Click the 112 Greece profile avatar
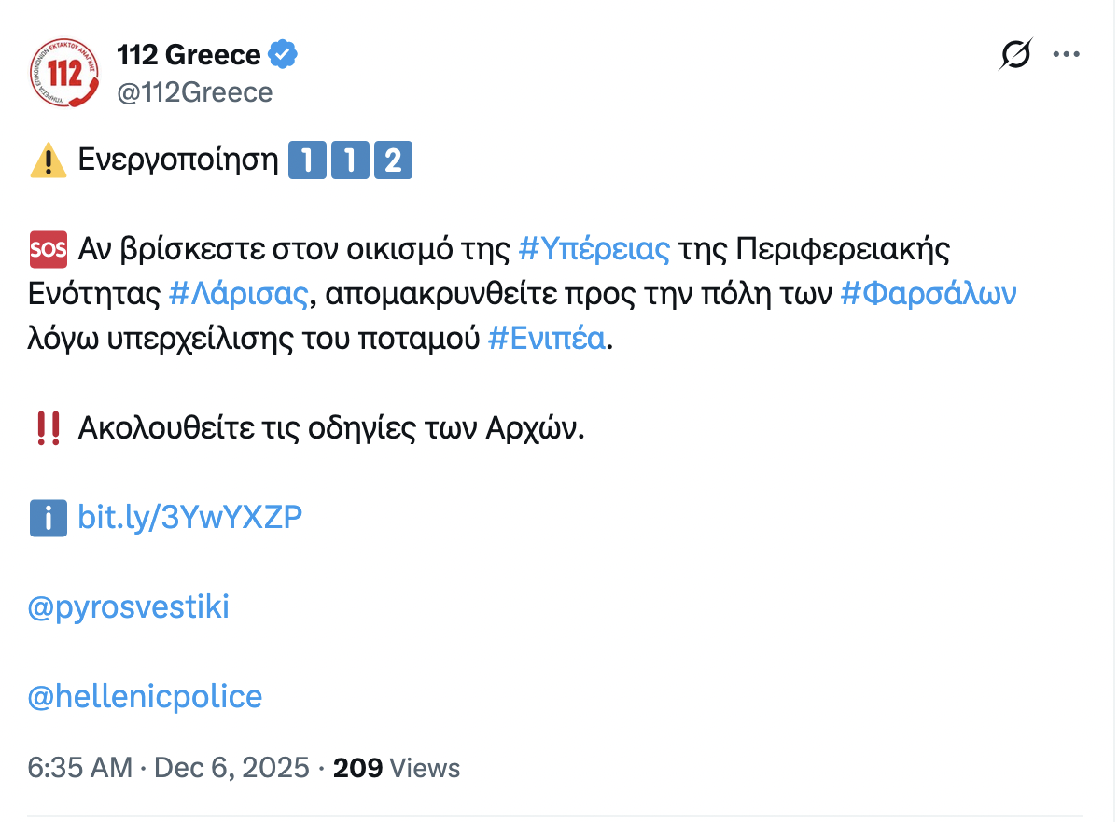 pyautogui.click(x=64, y=73)
